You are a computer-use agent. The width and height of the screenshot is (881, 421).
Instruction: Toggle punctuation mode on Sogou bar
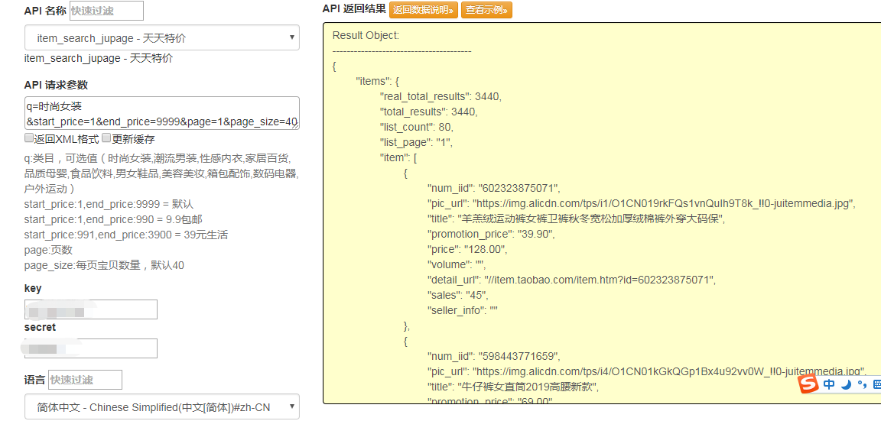[x=861, y=385]
